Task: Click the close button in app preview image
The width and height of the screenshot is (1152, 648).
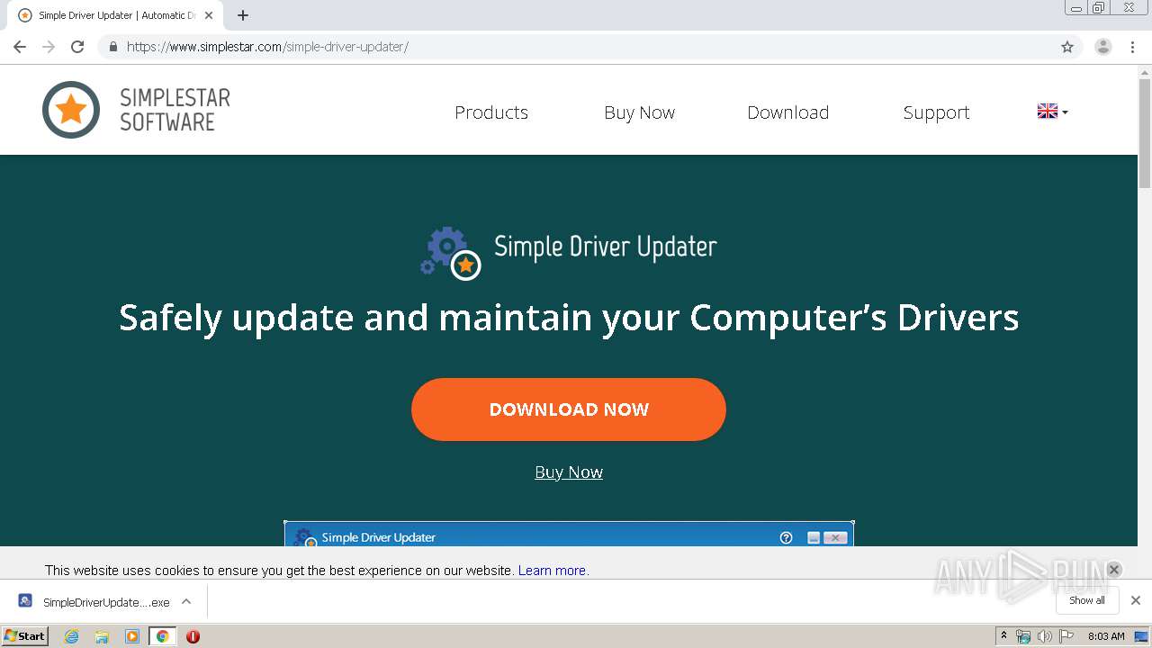Action: pos(835,537)
